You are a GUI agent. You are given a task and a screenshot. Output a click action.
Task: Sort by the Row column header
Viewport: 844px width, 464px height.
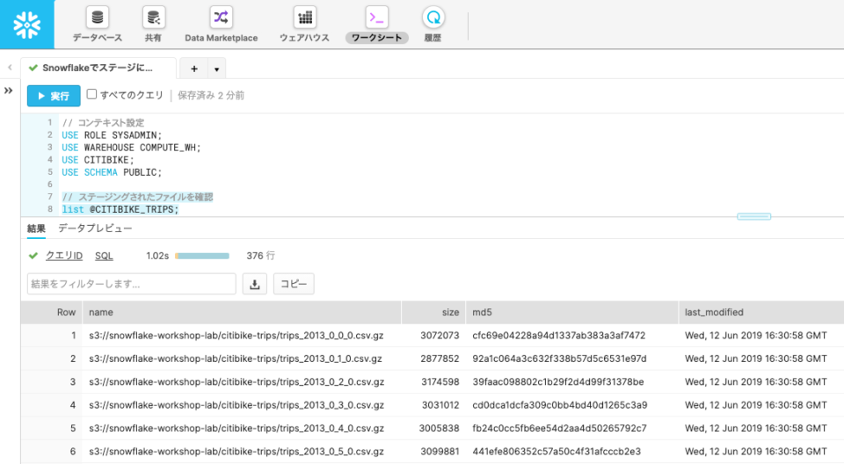(52, 312)
